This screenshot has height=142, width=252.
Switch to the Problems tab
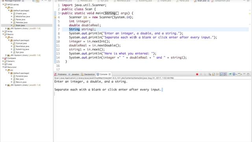[60, 74]
